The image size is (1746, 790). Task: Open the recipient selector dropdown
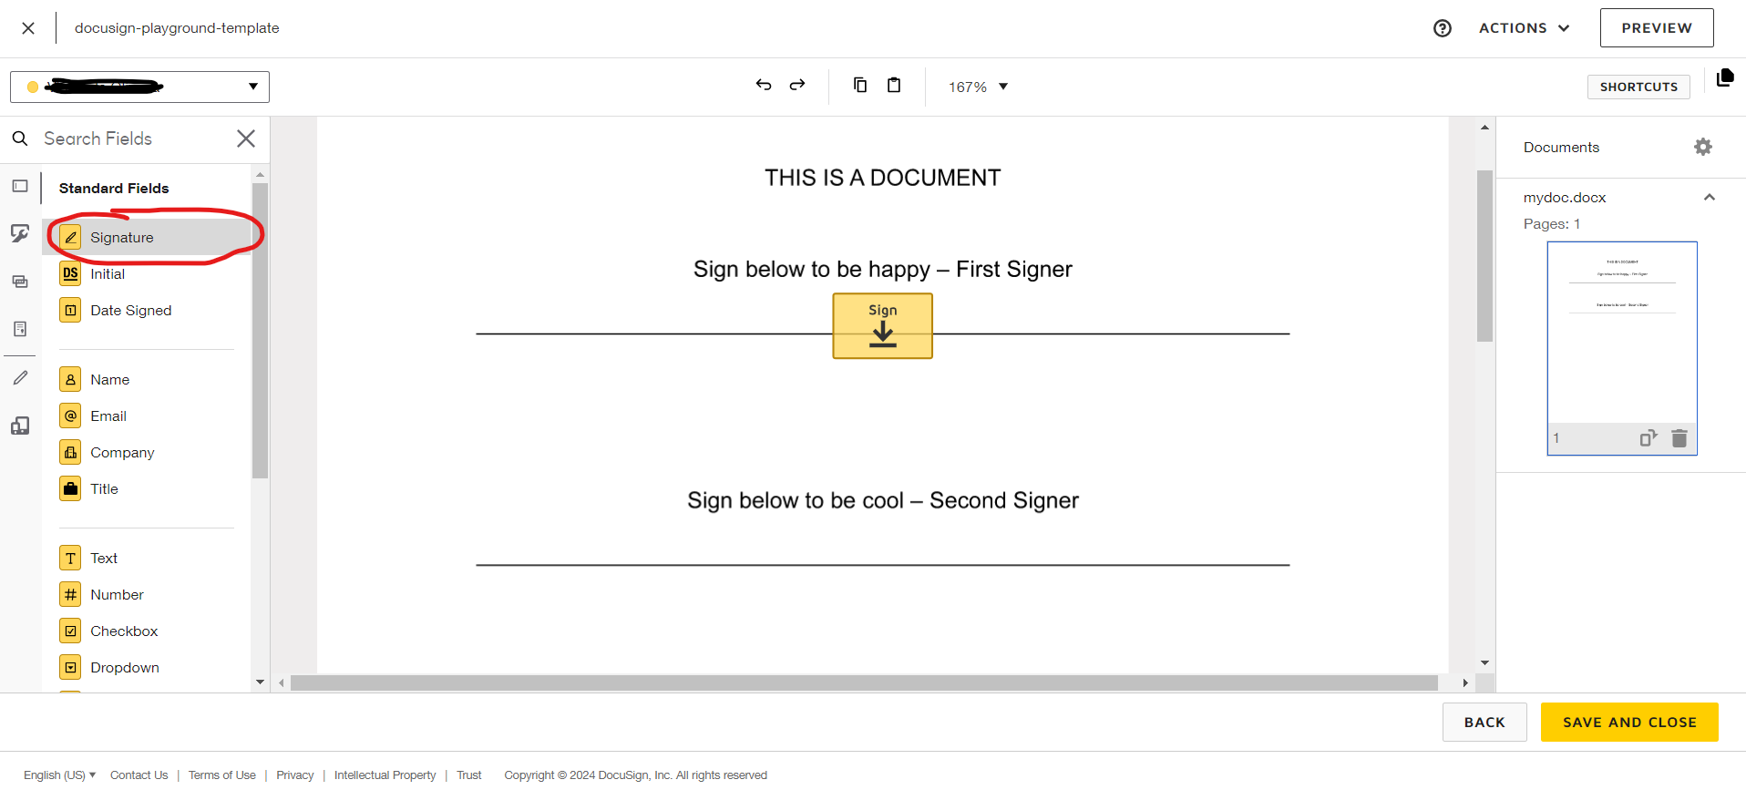click(x=139, y=87)
